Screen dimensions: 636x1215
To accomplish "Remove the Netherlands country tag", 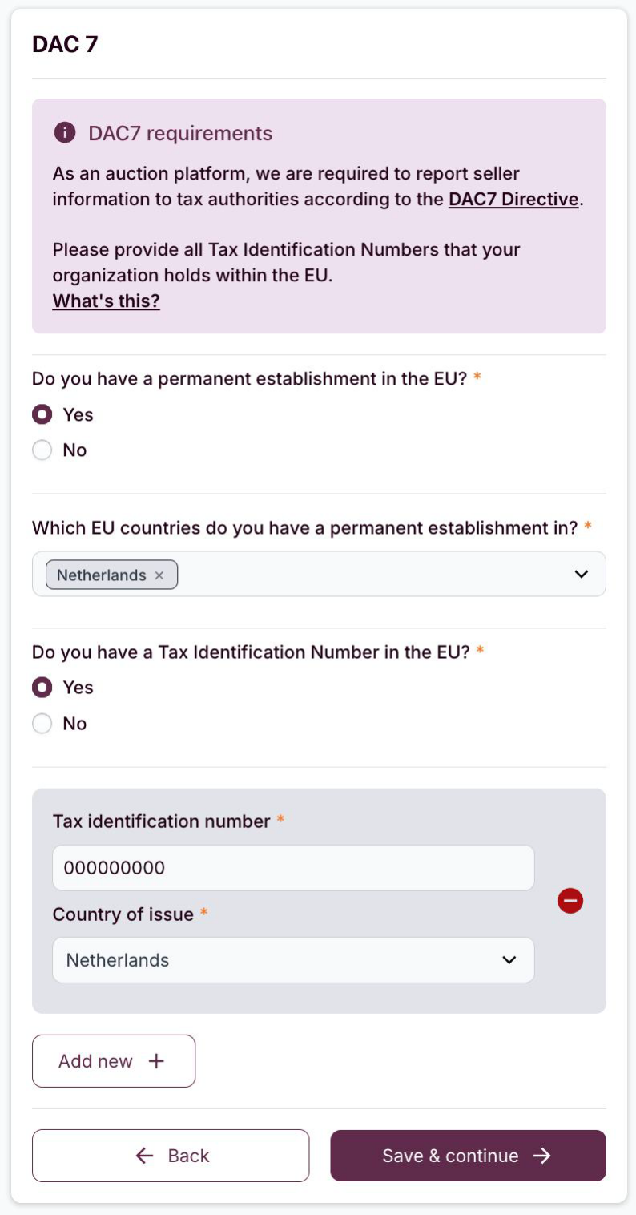I will coord(159,575).
